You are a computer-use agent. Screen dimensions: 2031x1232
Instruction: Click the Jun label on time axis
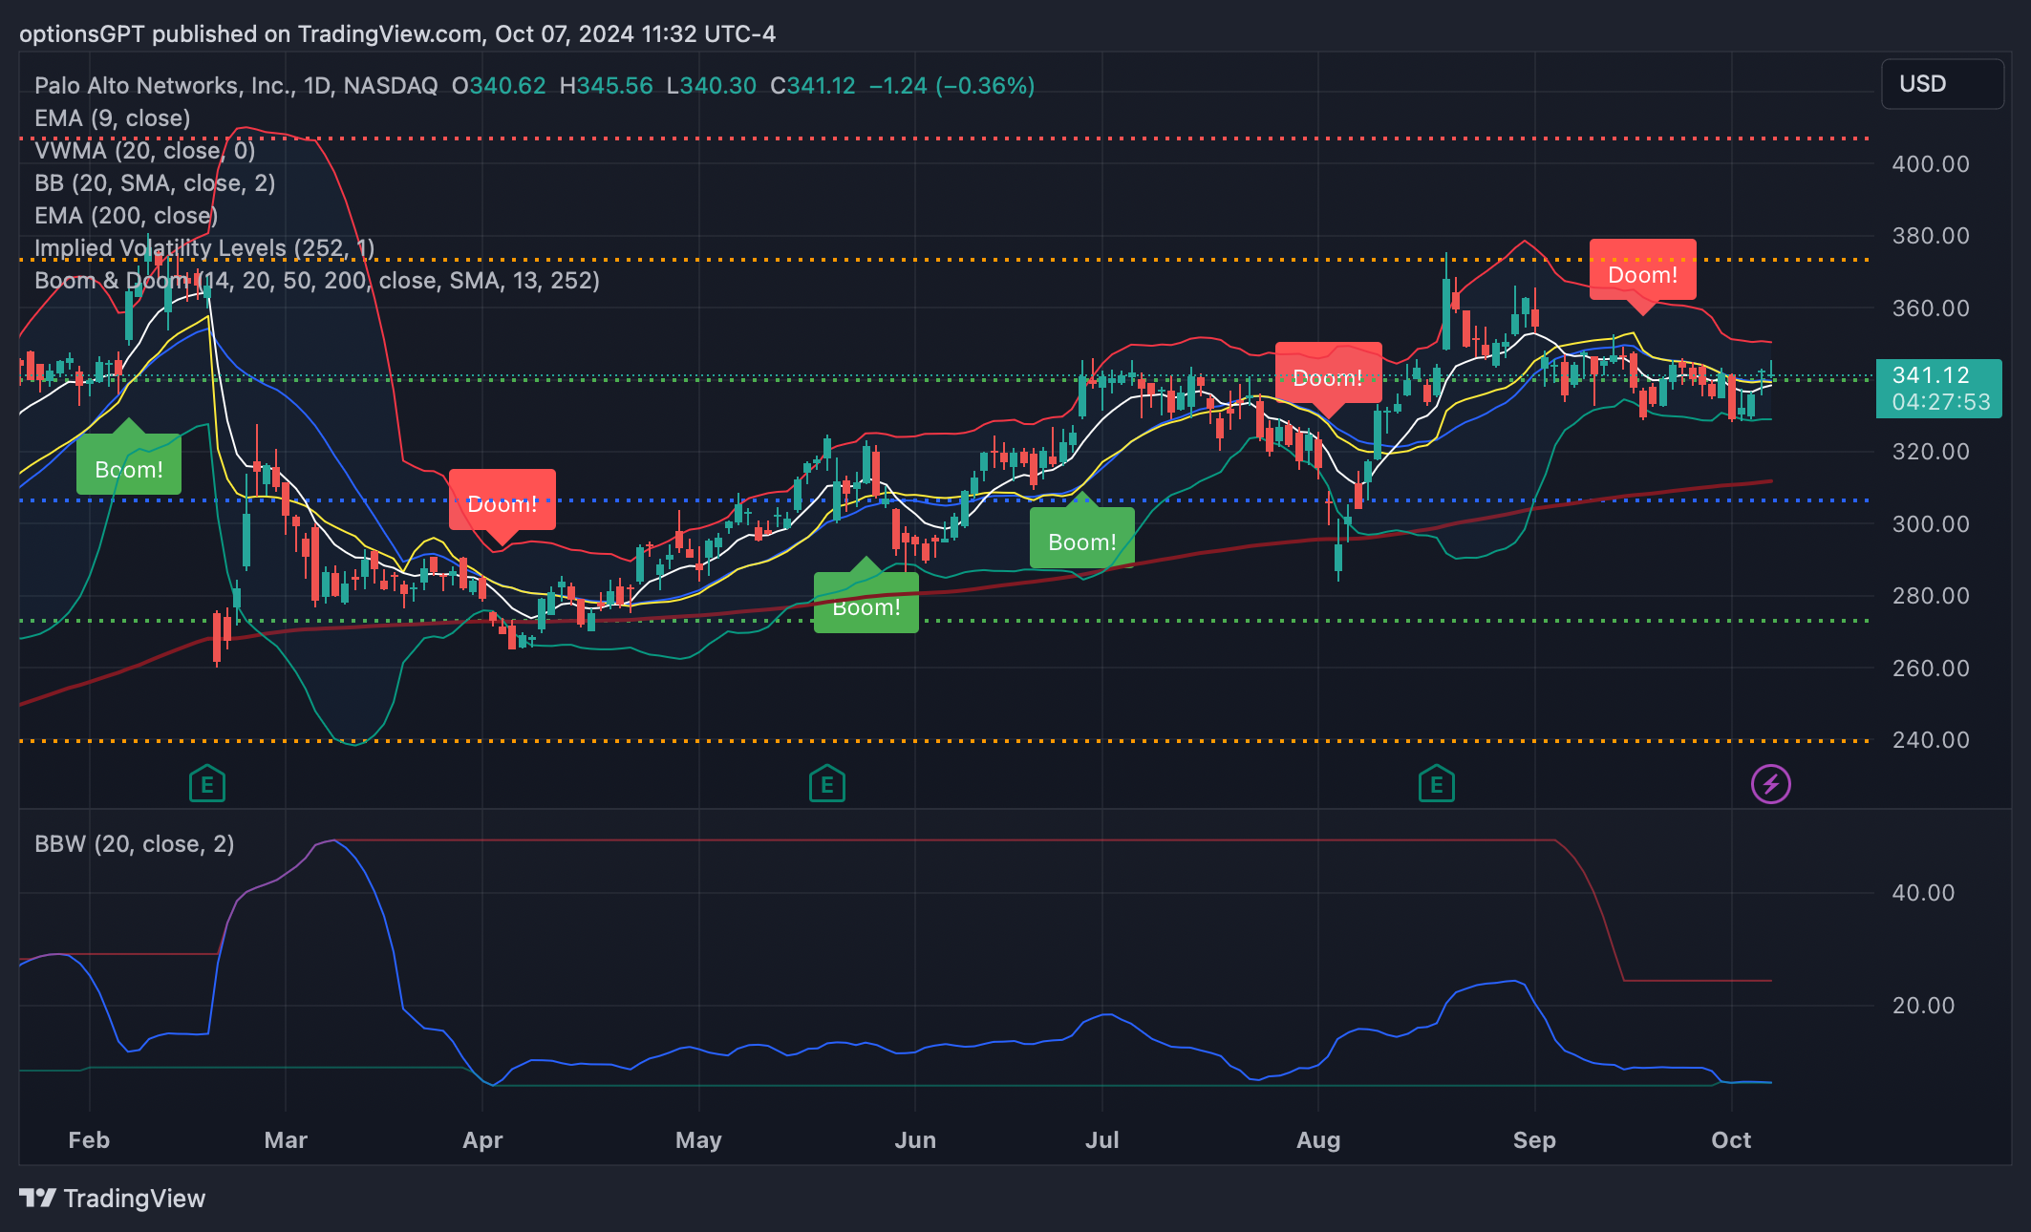click(x=915, y=1140)
